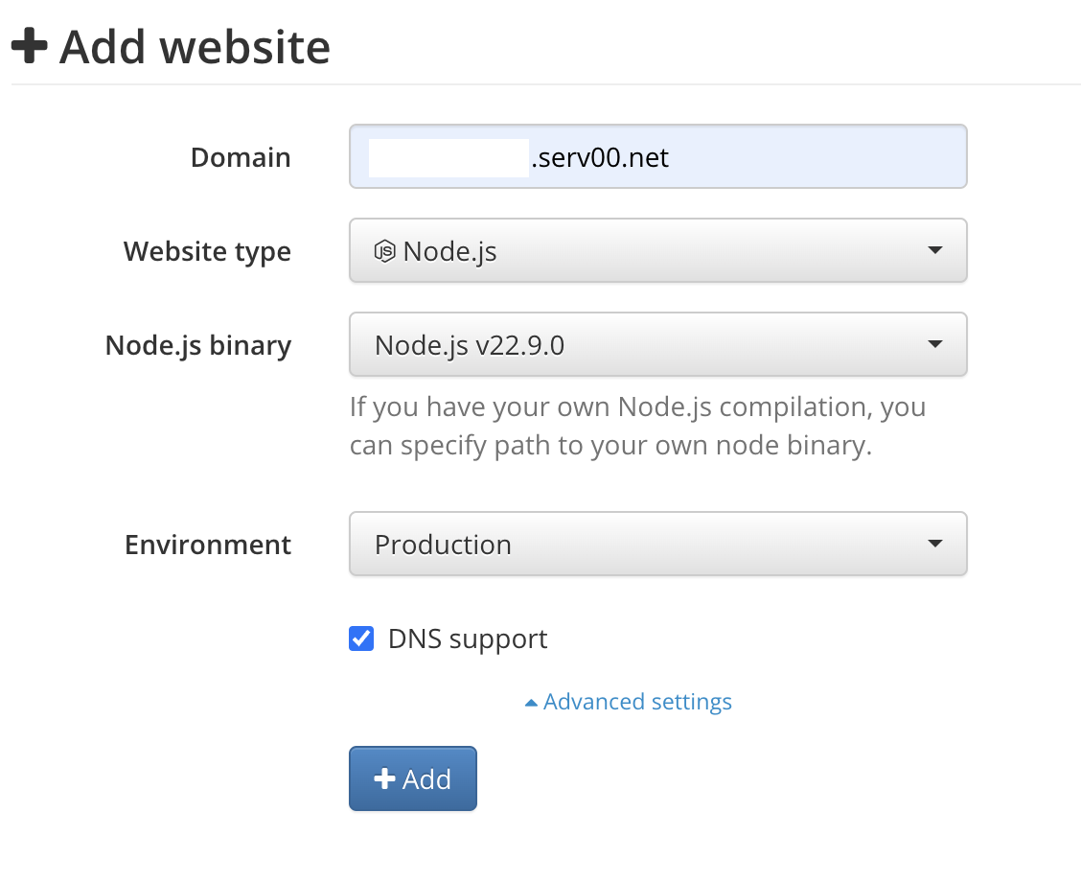Open the Environment dropdown

[657, 544]
